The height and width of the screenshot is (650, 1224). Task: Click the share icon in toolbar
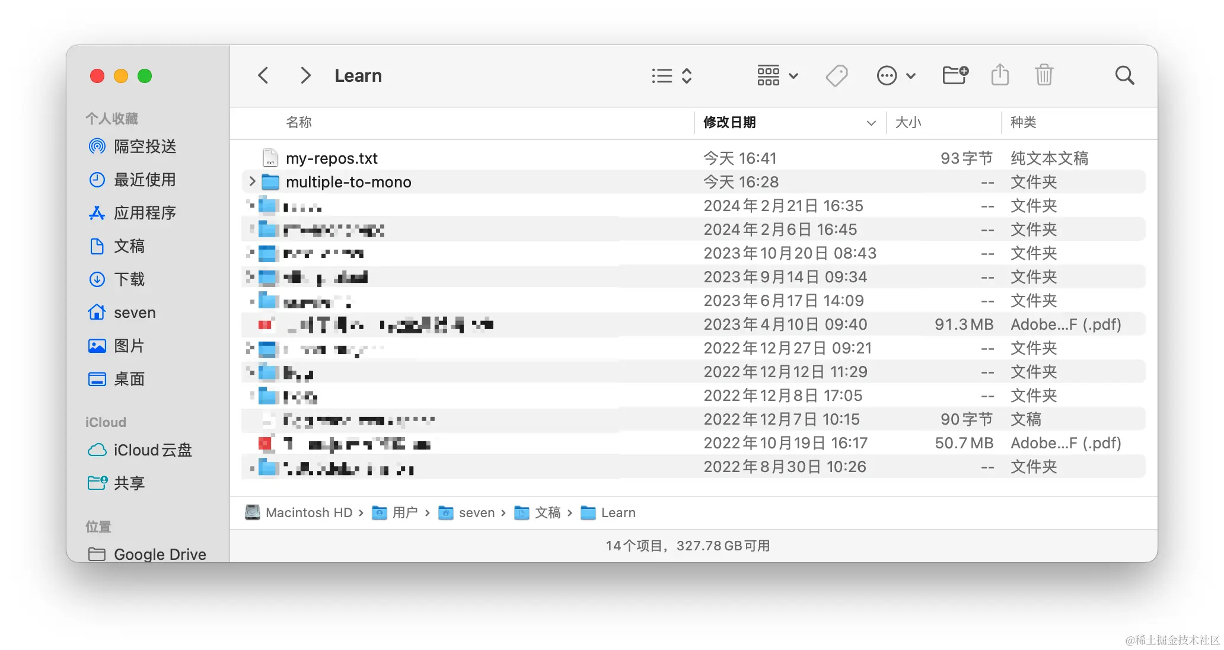point(1000,75)
